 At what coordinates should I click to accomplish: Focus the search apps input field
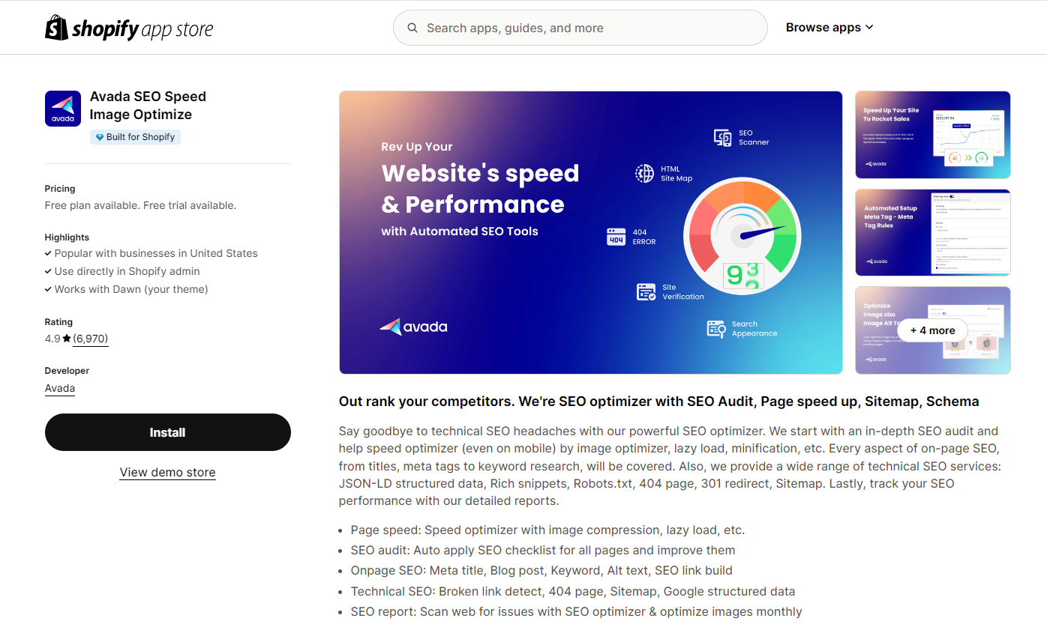580,28
